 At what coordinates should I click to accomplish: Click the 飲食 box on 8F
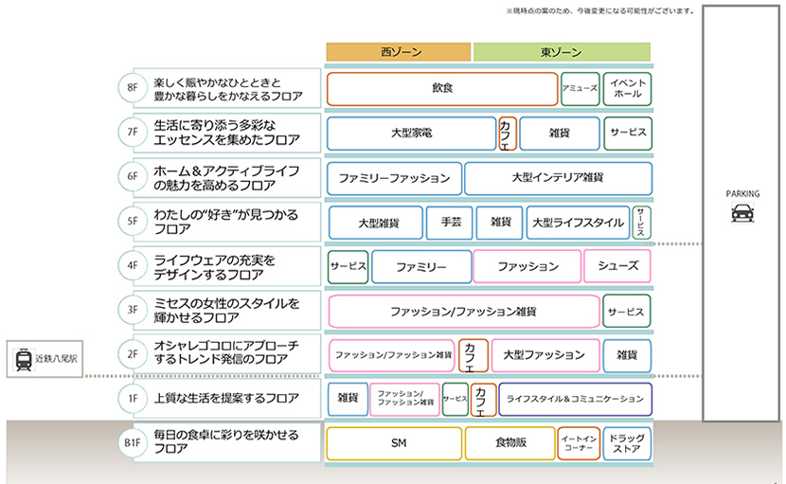tap(442, 88)
